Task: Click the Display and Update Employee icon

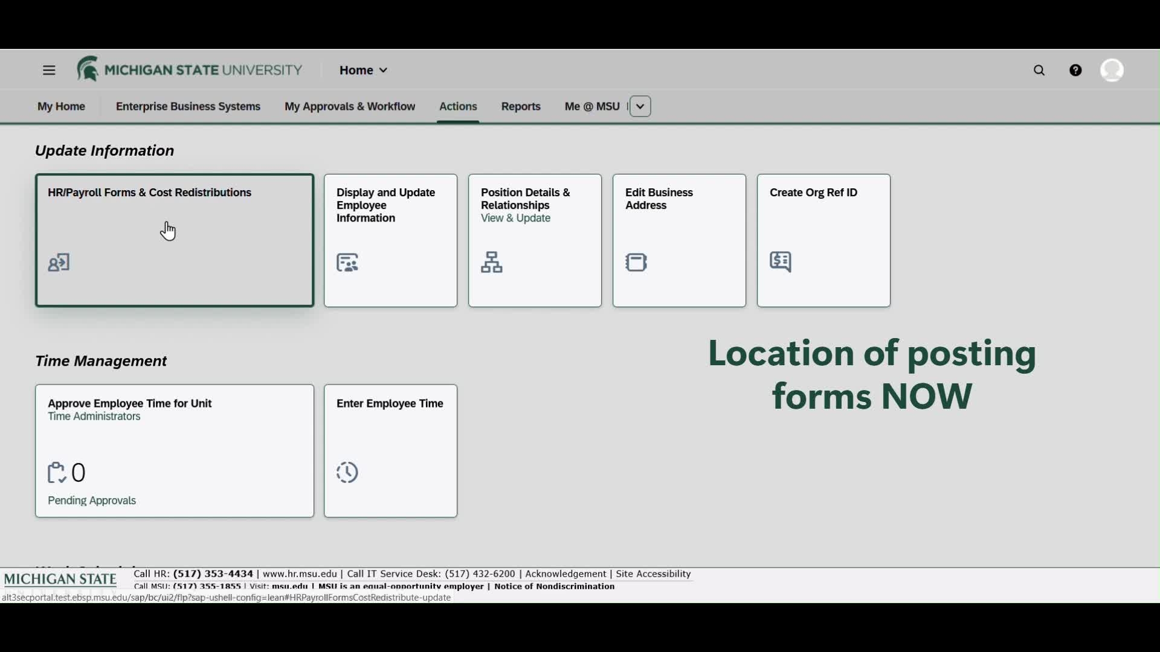Action: [347, 263]
